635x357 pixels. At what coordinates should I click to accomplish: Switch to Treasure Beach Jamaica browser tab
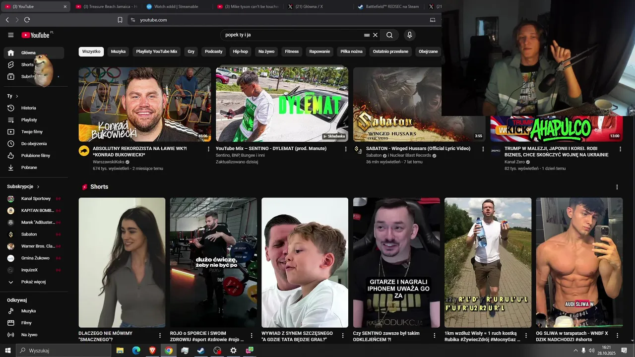coord(107,6)
